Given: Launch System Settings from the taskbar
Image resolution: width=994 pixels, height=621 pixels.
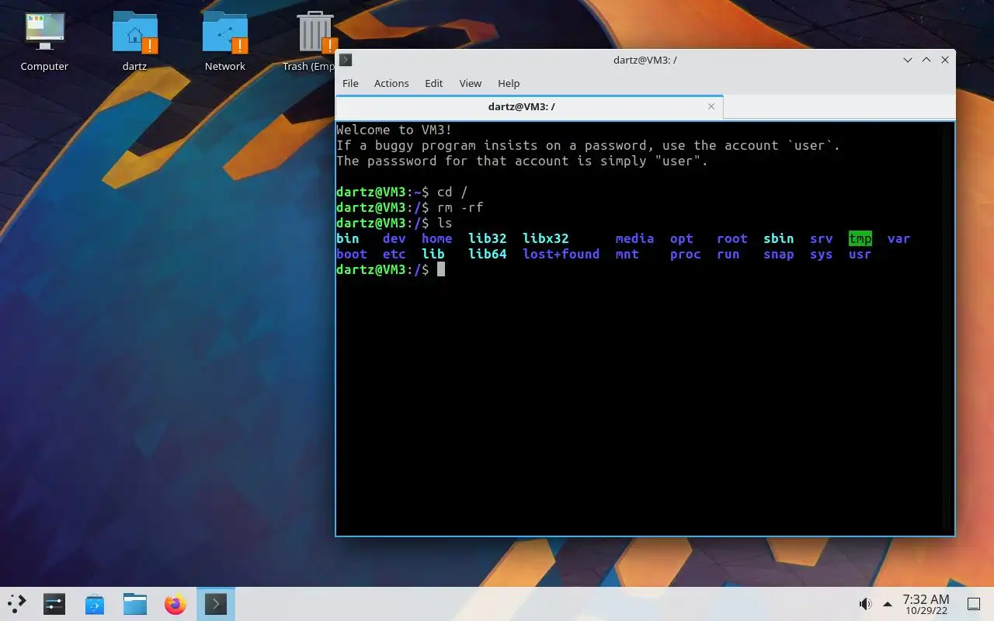Looking at the screenshot, I should [54, 604].
